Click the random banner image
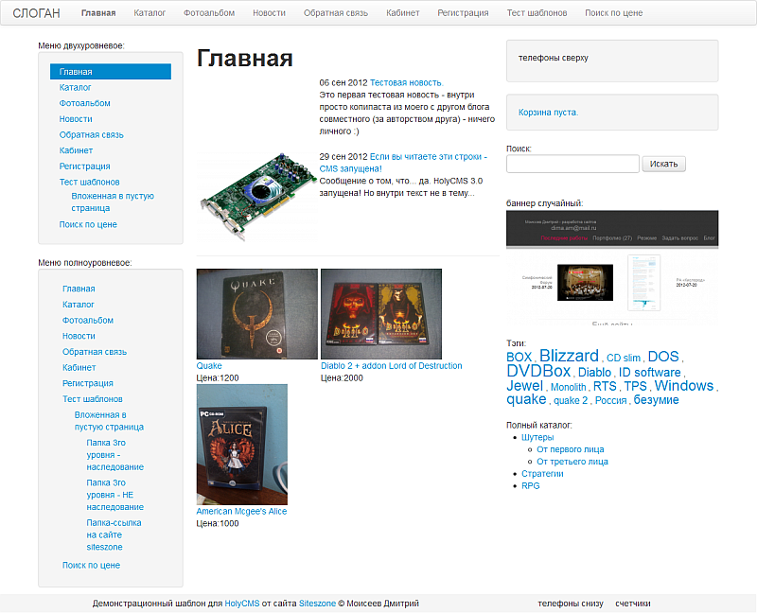This screenshot has width=757, height=613. [612, 268]
